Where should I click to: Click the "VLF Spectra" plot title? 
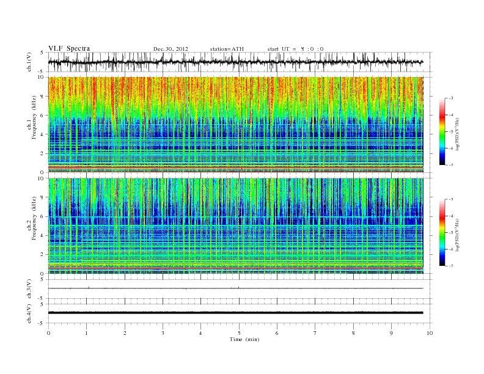pyautogui.click(x=69, y=48)
